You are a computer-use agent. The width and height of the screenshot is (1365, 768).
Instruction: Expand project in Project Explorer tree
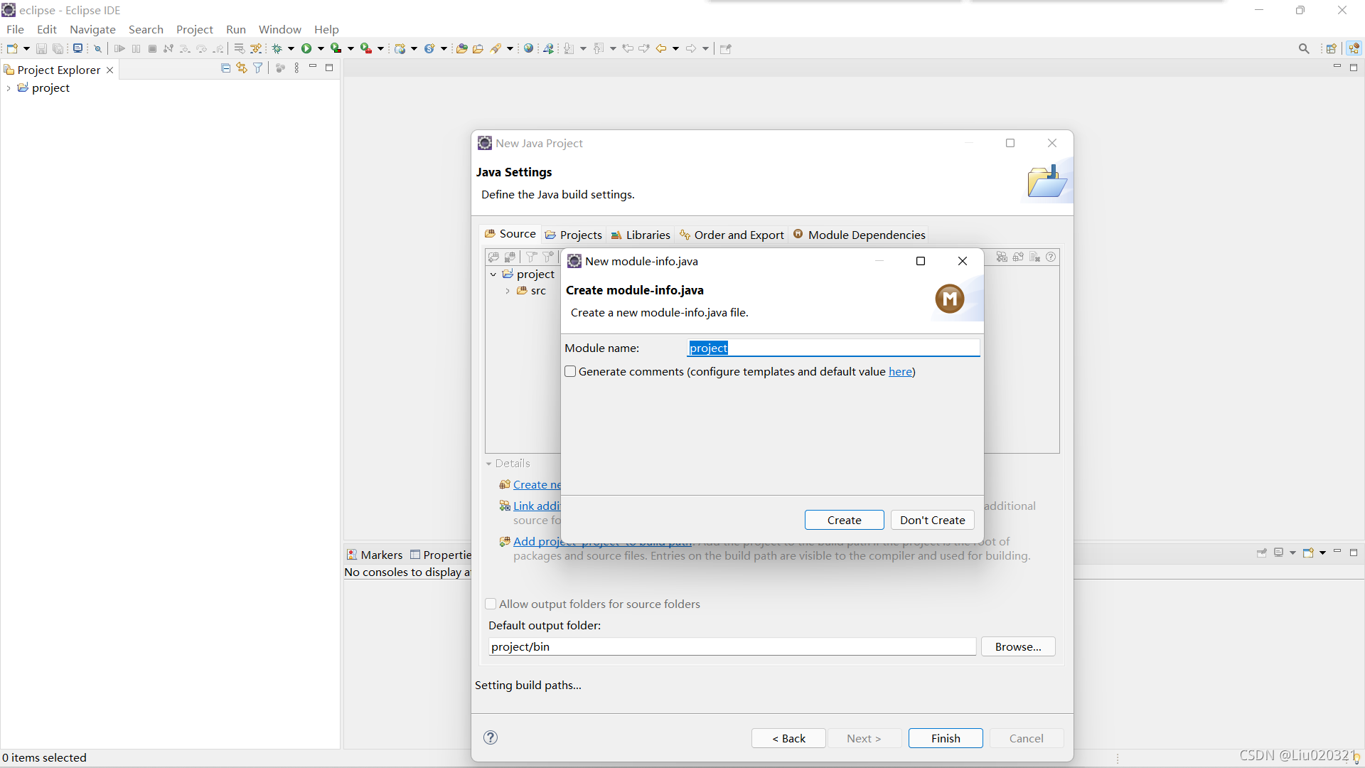coord(9,88)
